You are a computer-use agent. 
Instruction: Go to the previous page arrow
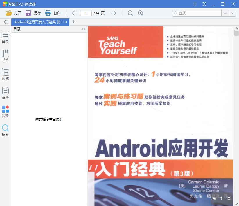(74, 13)
